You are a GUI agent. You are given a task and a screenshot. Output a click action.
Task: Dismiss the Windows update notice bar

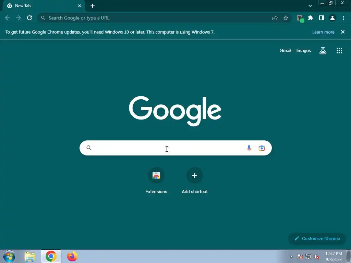pos(343,32)
